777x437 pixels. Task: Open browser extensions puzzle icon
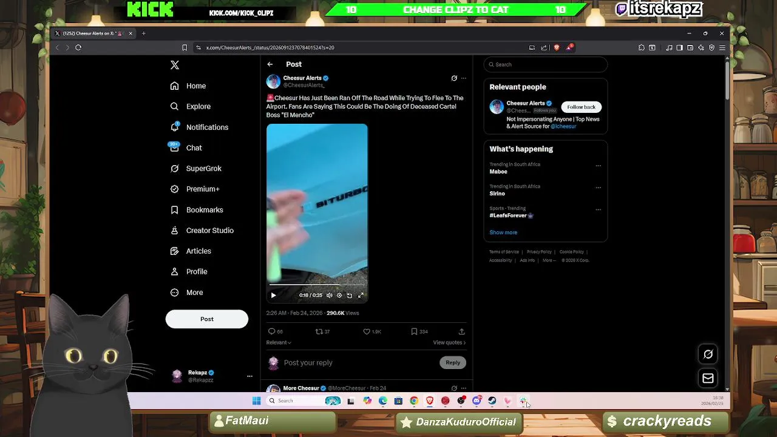coord(642,47)
